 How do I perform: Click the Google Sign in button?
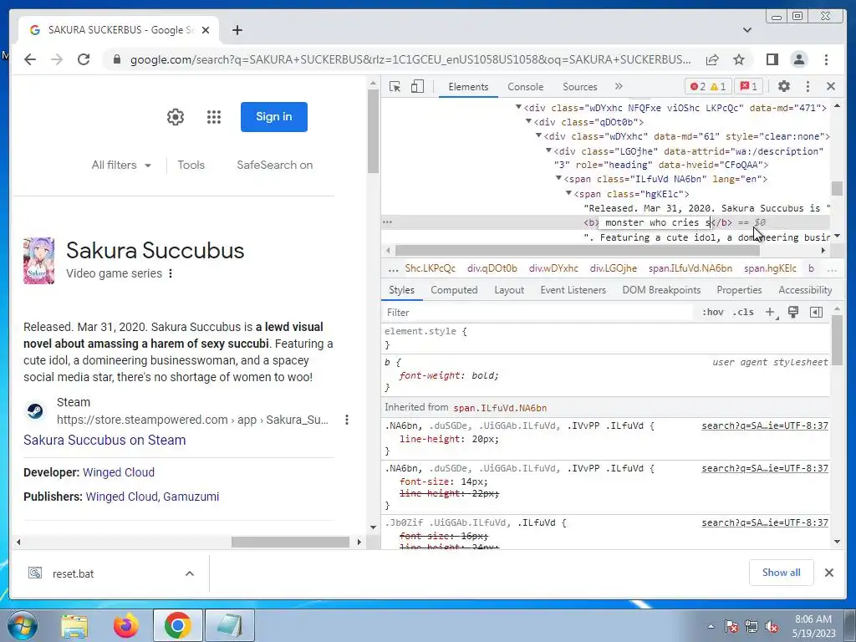[274, 117]
